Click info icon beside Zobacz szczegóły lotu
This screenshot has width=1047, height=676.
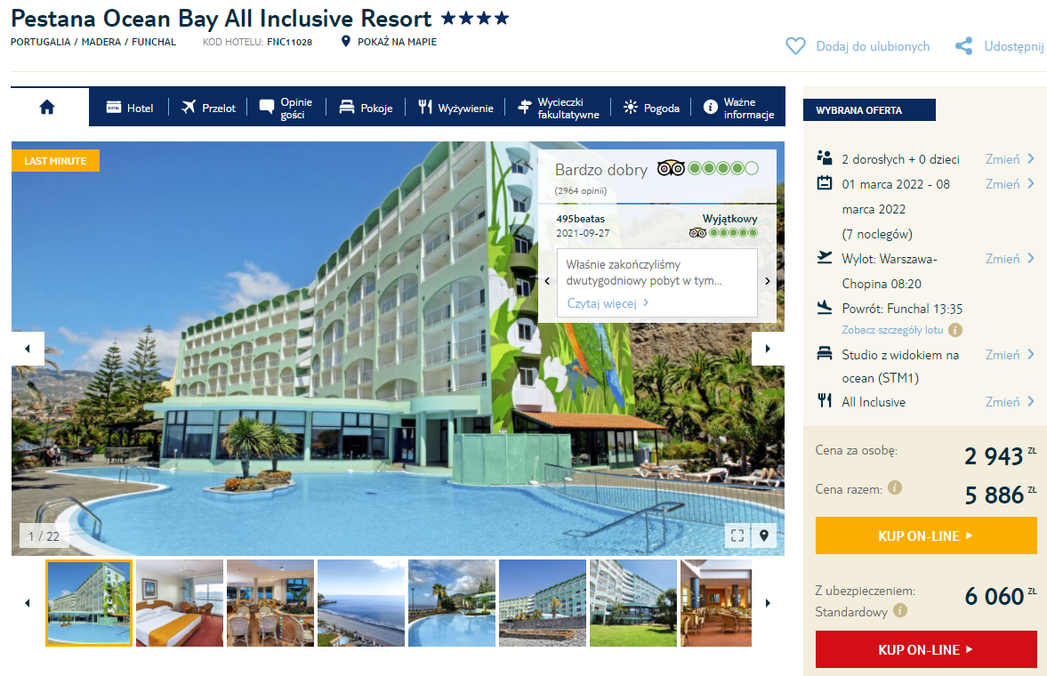[955, 330]
